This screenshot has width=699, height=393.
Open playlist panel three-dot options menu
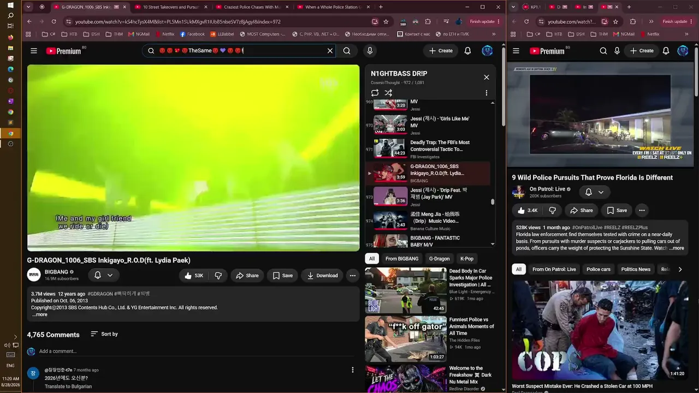pos(487,93)
